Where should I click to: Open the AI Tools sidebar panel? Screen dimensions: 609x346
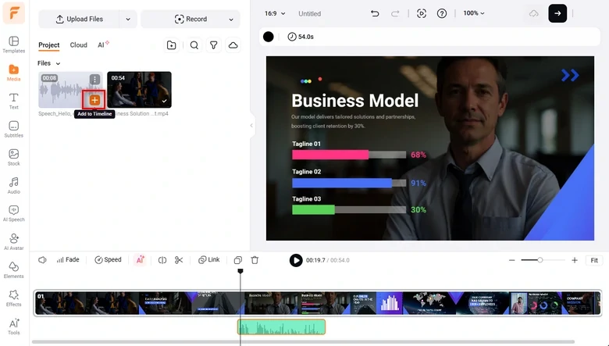point(13,326)
